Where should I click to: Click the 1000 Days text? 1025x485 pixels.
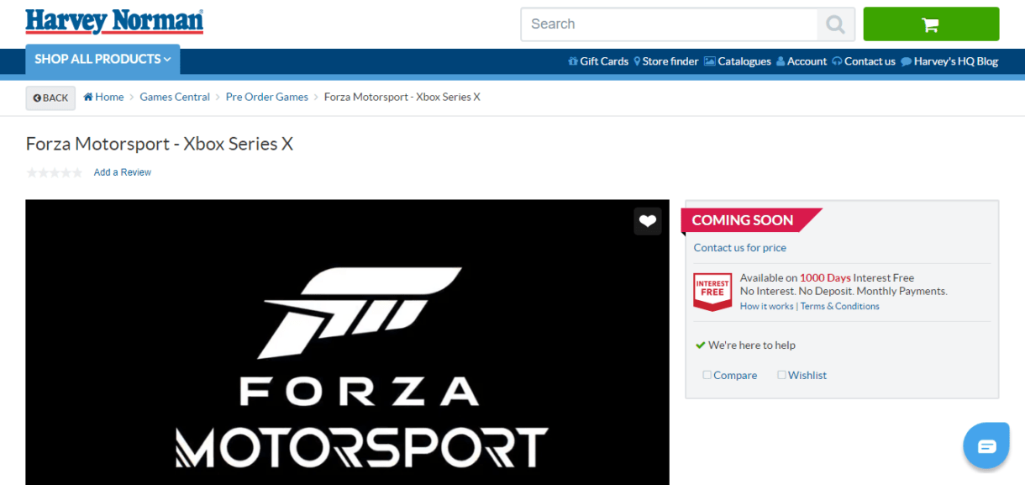pos(825,278)
